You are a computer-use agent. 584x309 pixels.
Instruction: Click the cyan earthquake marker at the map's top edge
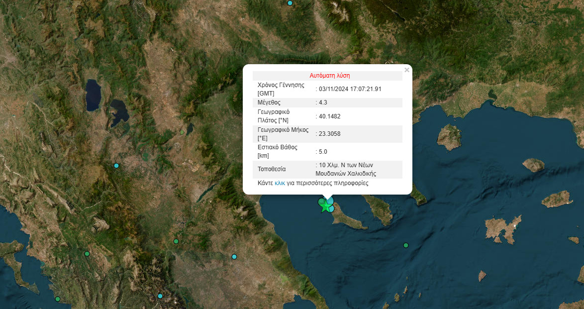pos(290,3)
